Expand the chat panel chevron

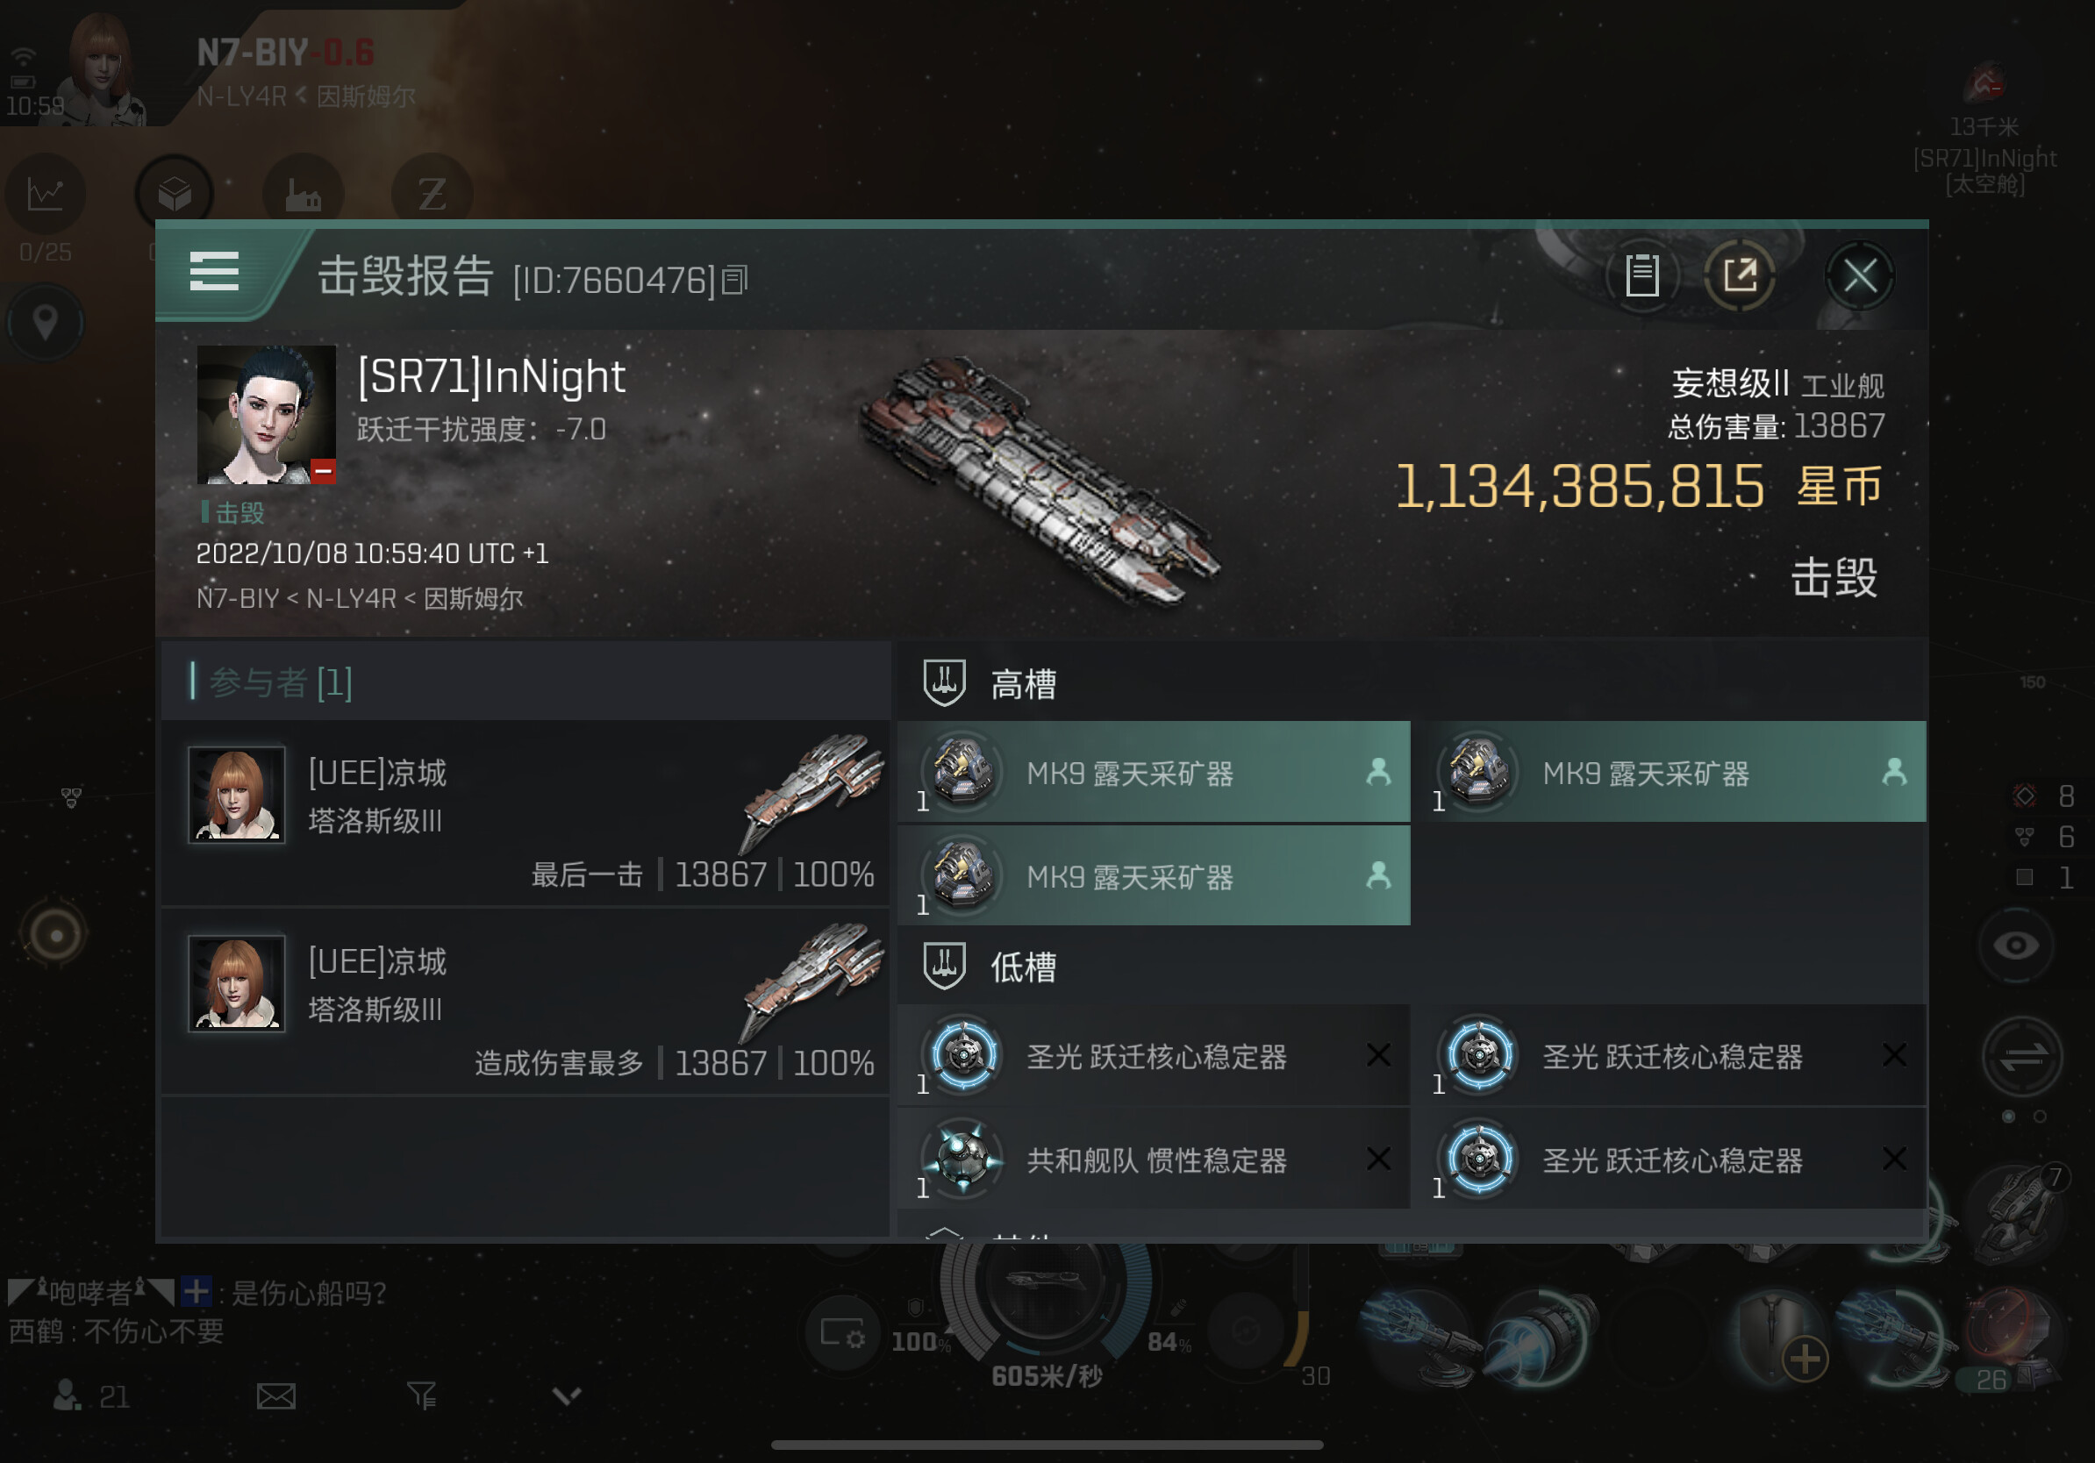pos(567,1395)
